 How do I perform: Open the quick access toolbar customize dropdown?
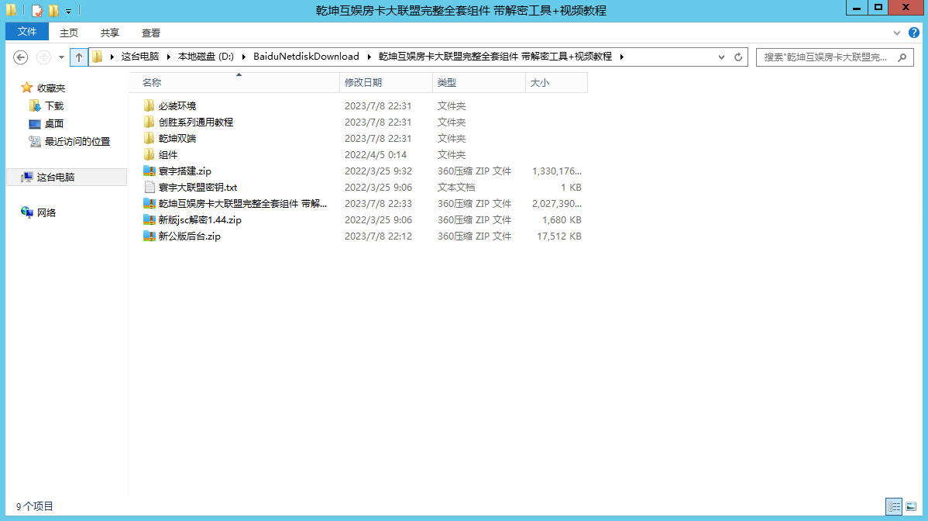tap(68, 11)
